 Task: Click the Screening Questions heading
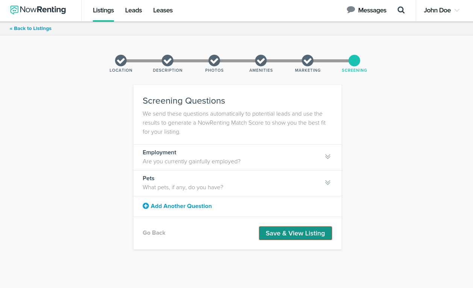pos(184,101)
